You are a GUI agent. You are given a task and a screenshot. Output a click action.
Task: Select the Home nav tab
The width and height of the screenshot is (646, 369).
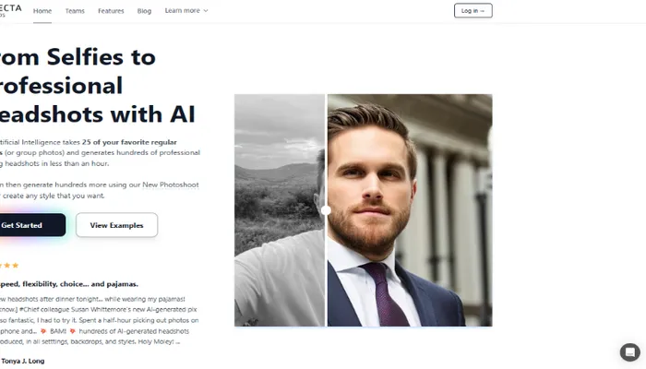coord(42,11)
